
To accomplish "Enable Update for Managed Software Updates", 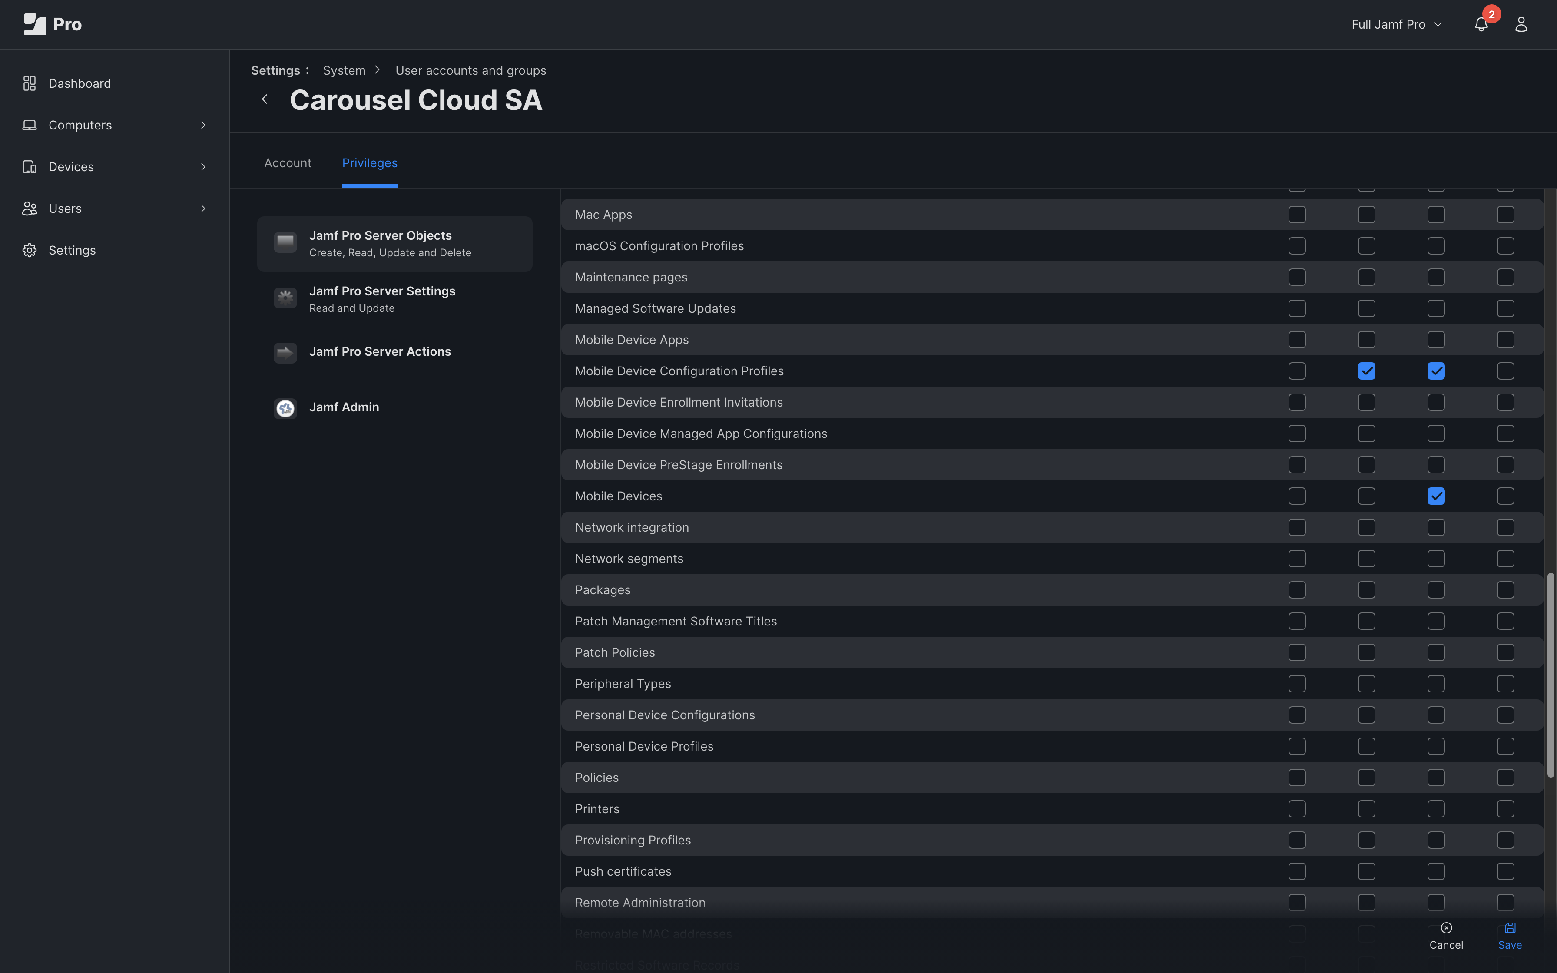I will [1436, 309].
